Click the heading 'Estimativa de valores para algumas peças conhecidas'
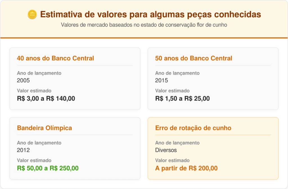This screenshot has height=189, width=288. [150, 14]
